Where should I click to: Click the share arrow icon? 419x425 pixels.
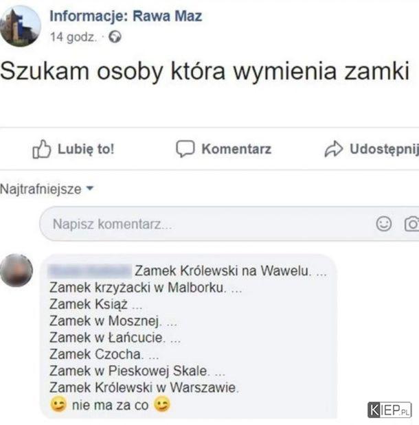[334, 149]
